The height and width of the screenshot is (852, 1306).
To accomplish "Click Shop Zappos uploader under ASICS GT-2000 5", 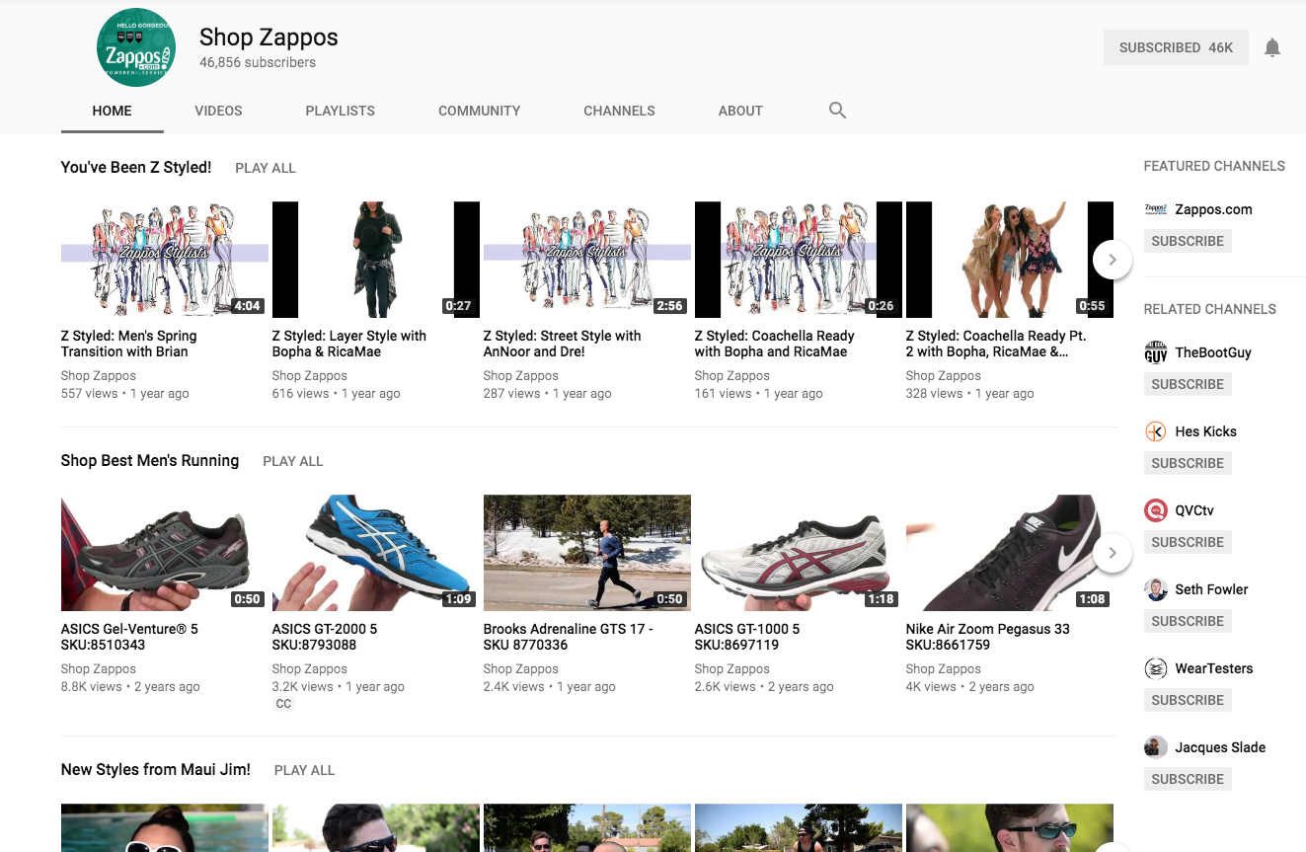I will point(310,668).
